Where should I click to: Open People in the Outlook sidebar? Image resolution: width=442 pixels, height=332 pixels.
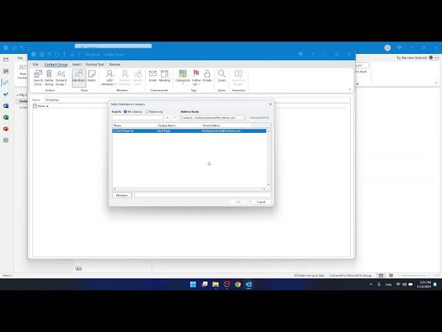(6, 83)
